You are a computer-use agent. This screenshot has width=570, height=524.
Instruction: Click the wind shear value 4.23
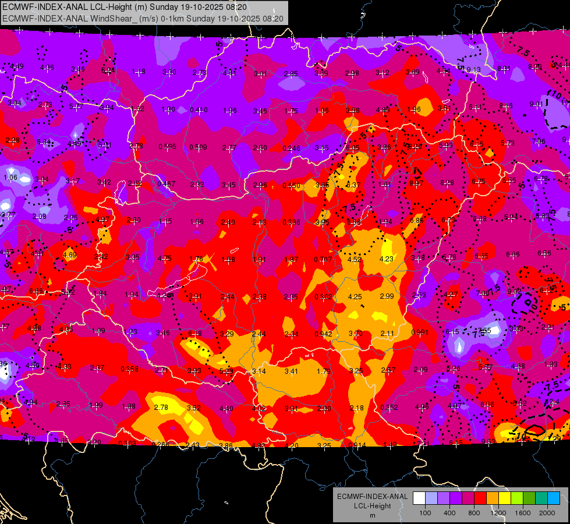(x=387, y=259)
